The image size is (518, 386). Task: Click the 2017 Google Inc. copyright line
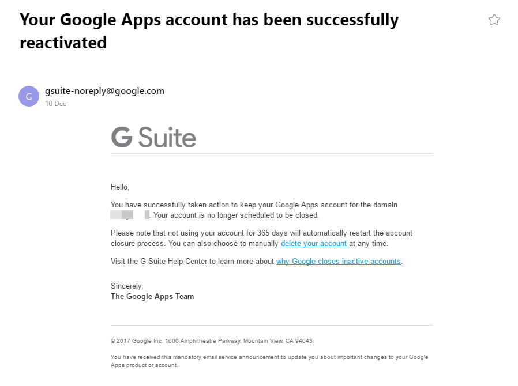pyautogui.click(x=212, y=341)
